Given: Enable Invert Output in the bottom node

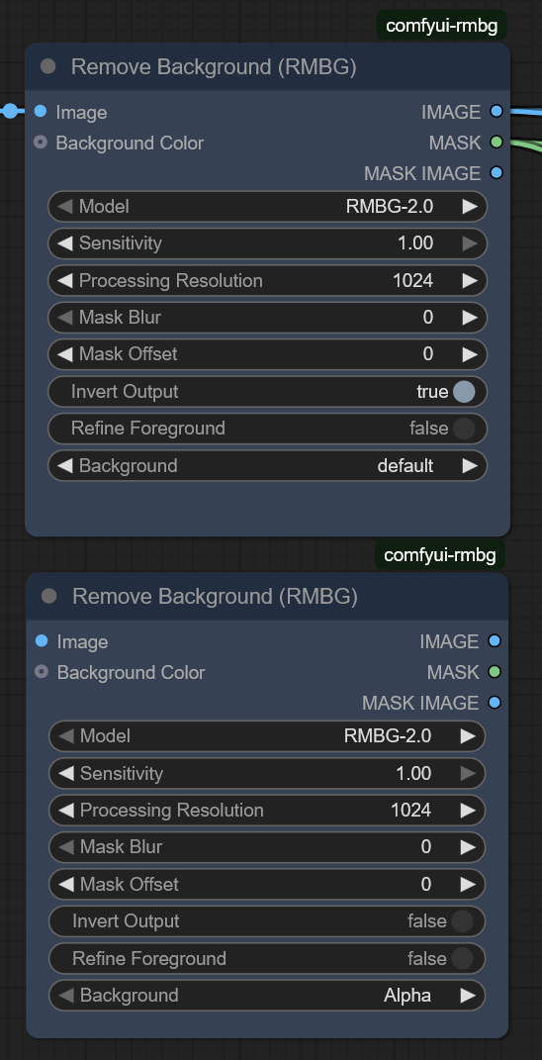Looking at the screenshot, I should [x=267, y=920].
